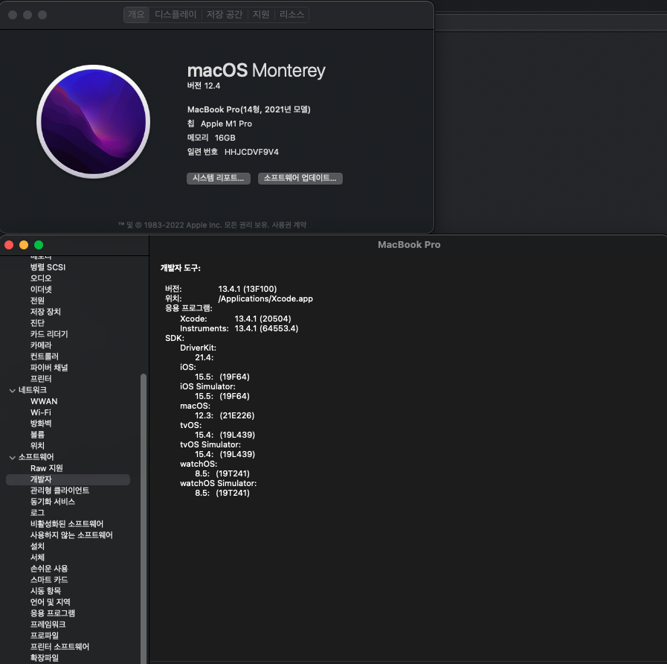The width and height of the screenshot is (667, 664).
Task: Click the 버전 12.4 text
Action: pyautogui.click(x=204, y=86)
